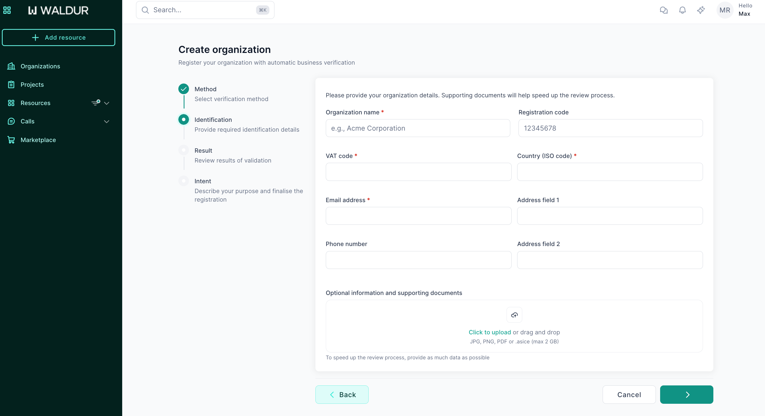The width and height of the screenshot is (765, 416).
Task: Select the Identification step indicator
Action: click(x=183, y=119)
